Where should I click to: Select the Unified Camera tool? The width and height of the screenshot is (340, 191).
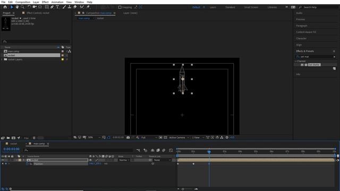coord(35,7)
